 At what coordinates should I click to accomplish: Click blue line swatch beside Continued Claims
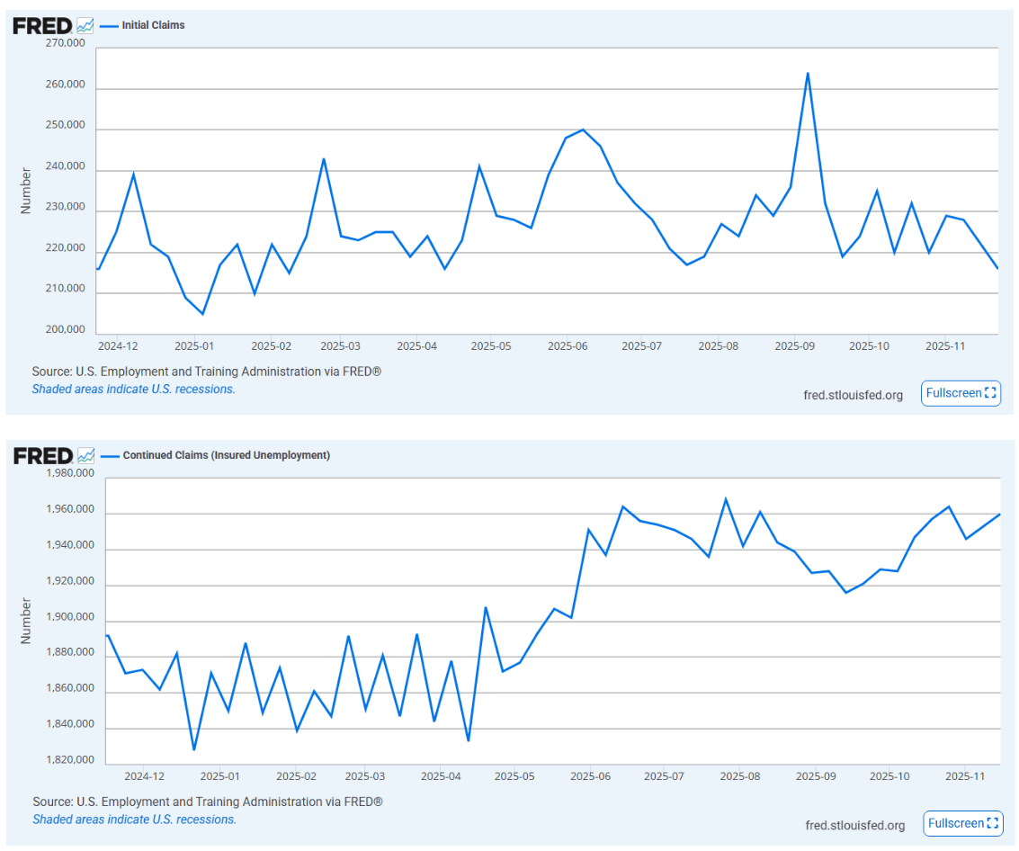pyautogui.click(x=110, y=456)
